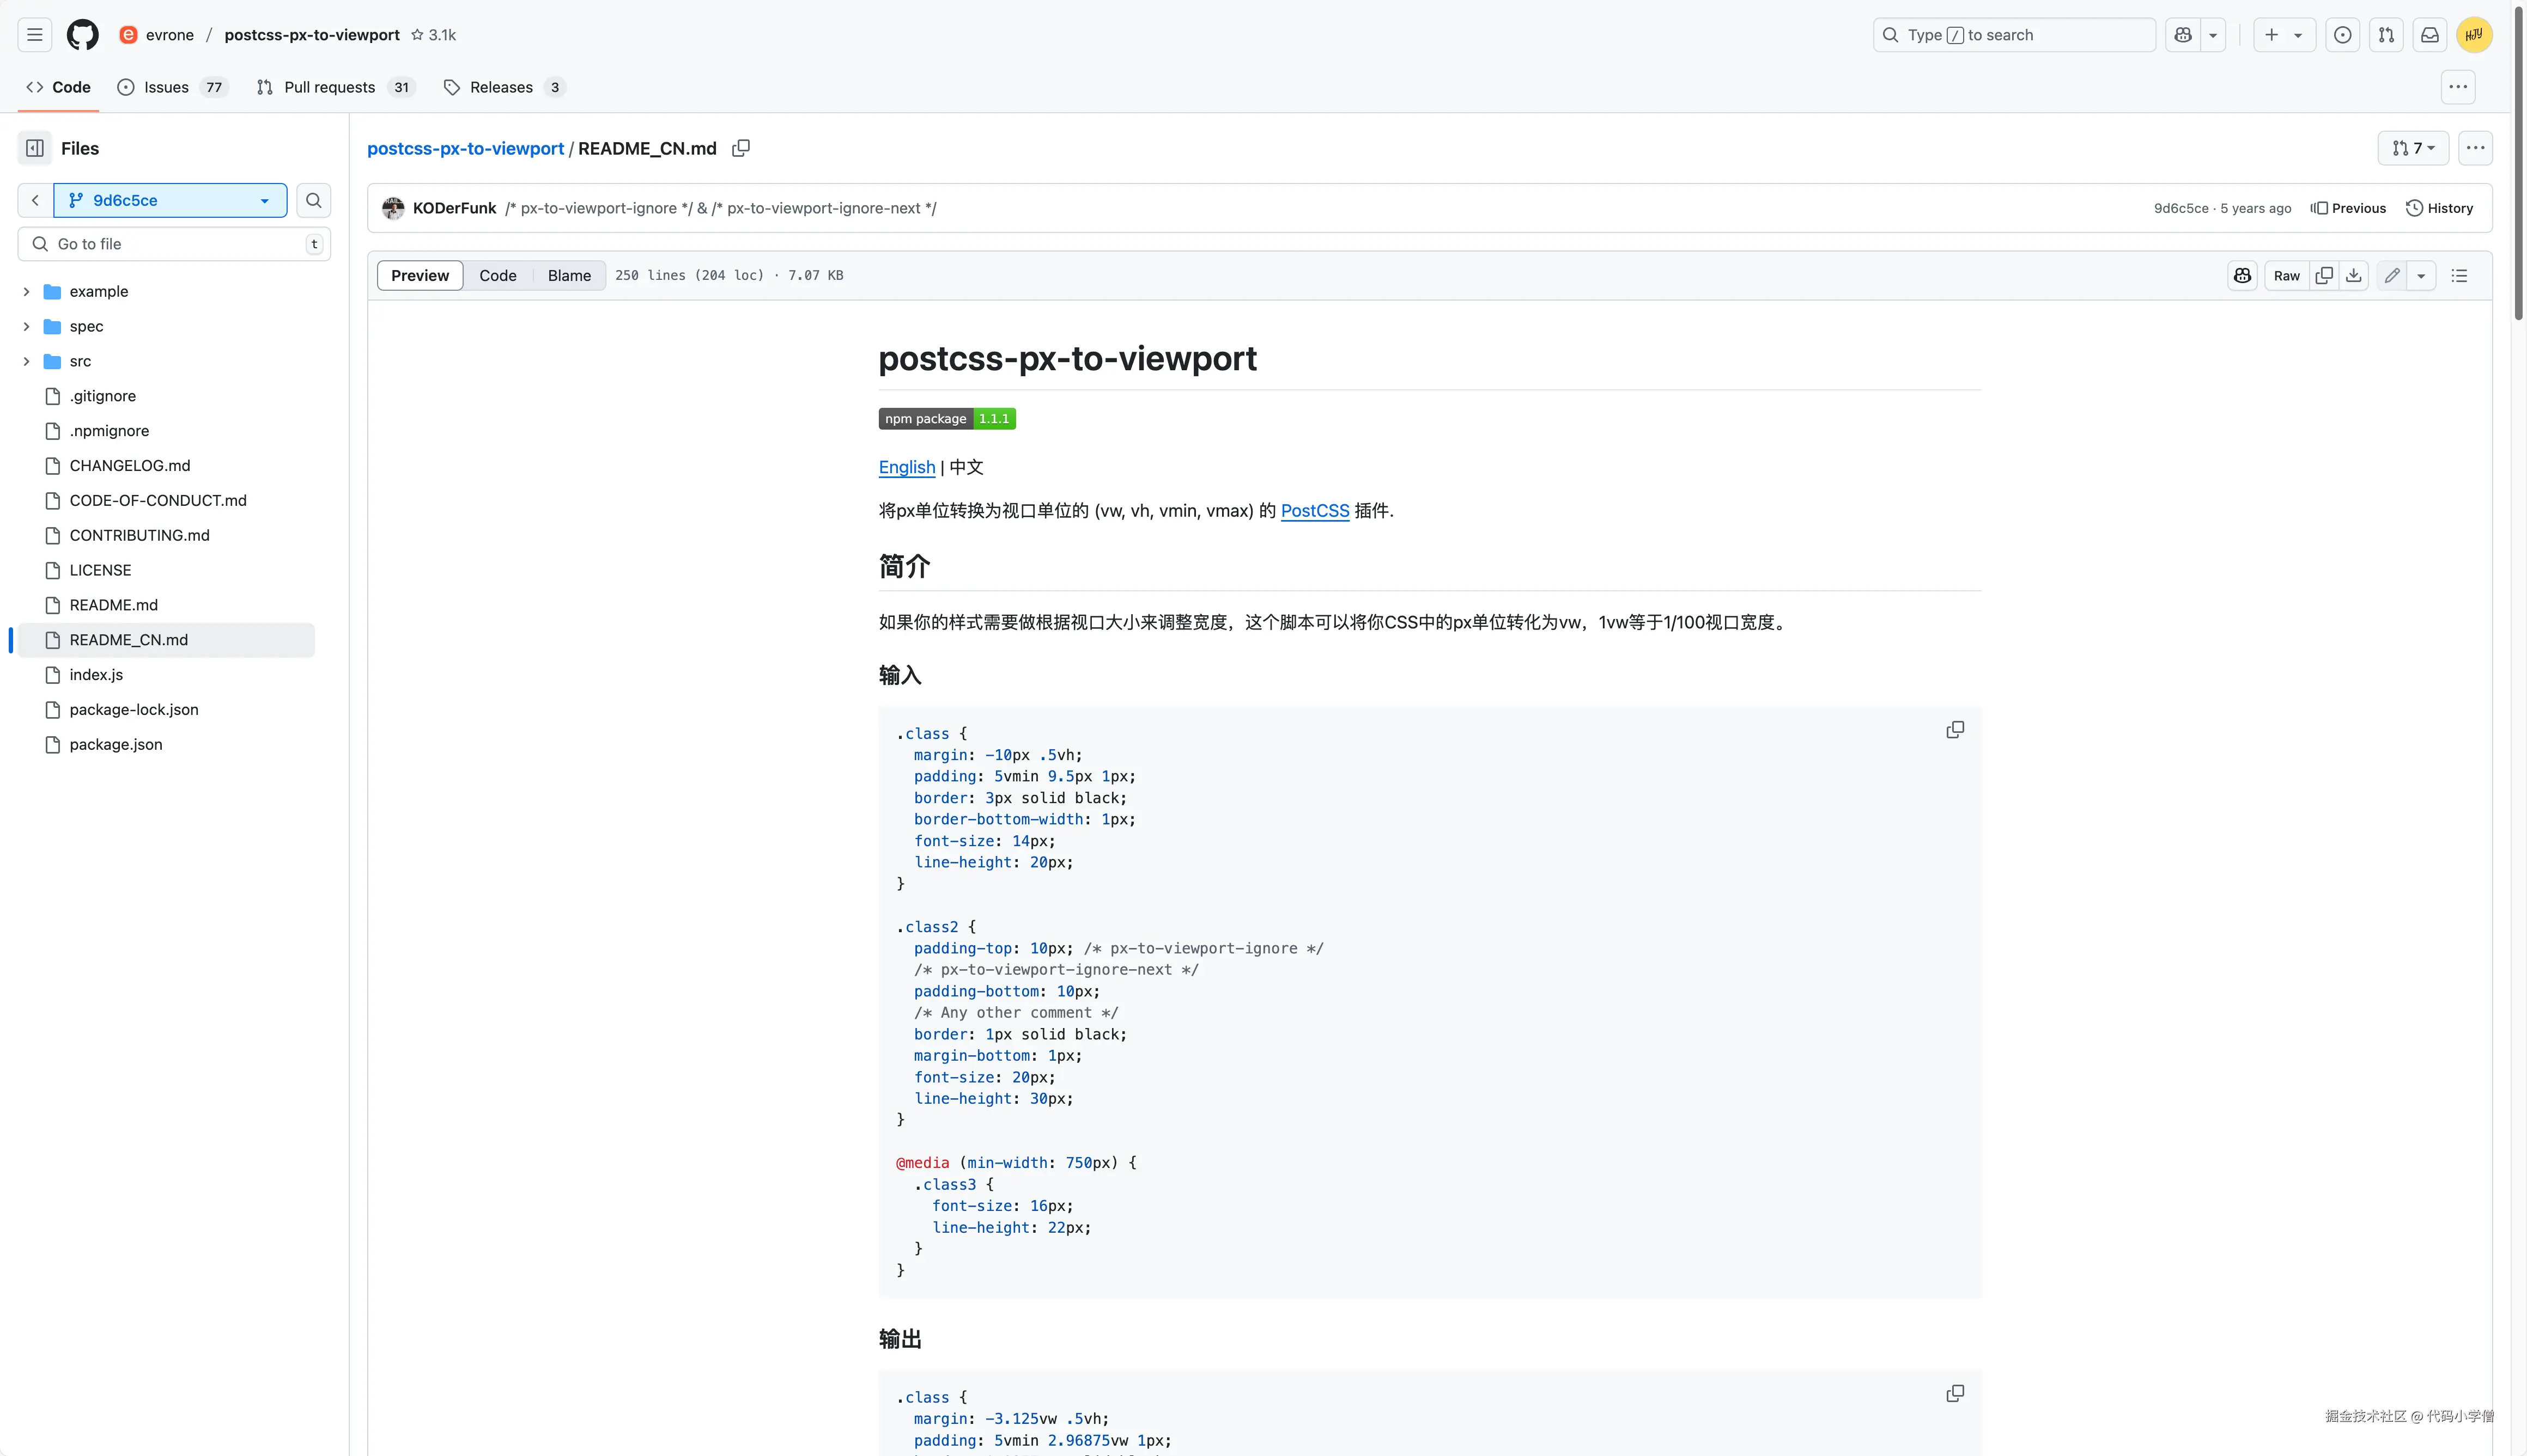The image size is (2527, 1456).
Task: Click the search files magnifier icon
Action: pos(313,200)
